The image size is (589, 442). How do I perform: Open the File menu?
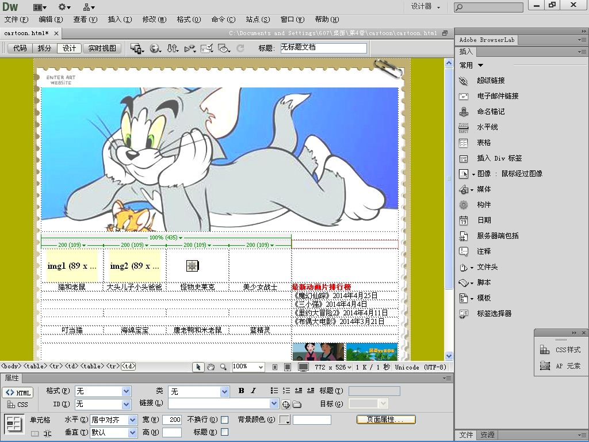tap(16, 20)
